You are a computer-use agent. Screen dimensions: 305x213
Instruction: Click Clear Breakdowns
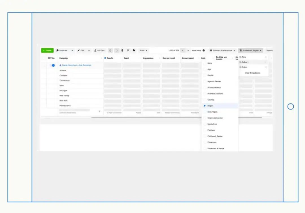[x=253, y=73]
